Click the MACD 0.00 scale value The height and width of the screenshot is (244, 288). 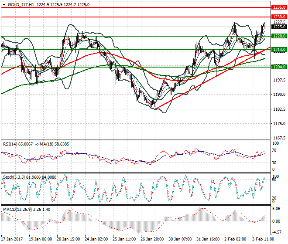pos(276,221)
